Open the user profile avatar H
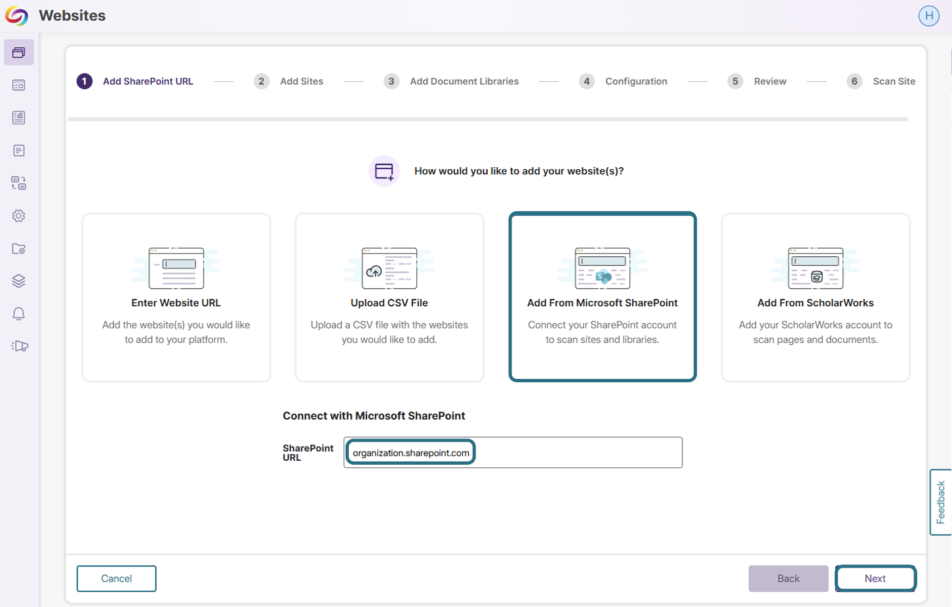952x607 pixels. pos(929,16)
